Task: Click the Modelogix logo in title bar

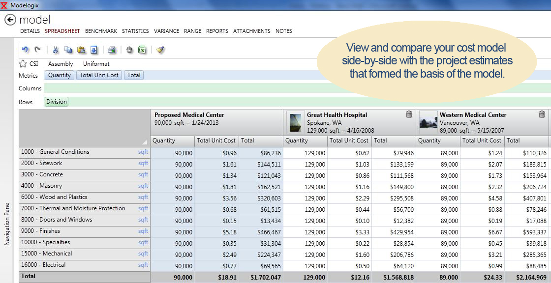Action: [4, 5]
